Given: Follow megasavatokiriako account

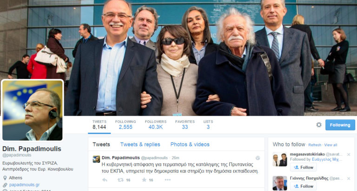Looking at the screenshot, I should point(303,167).
